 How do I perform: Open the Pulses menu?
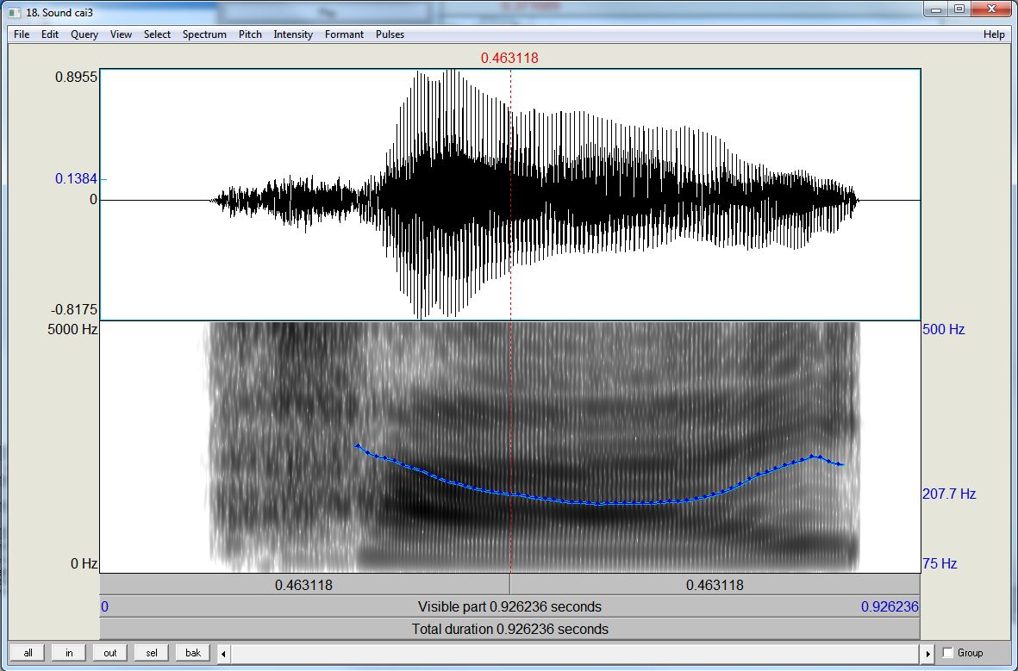pyautogui.click(x=390, y=34)
